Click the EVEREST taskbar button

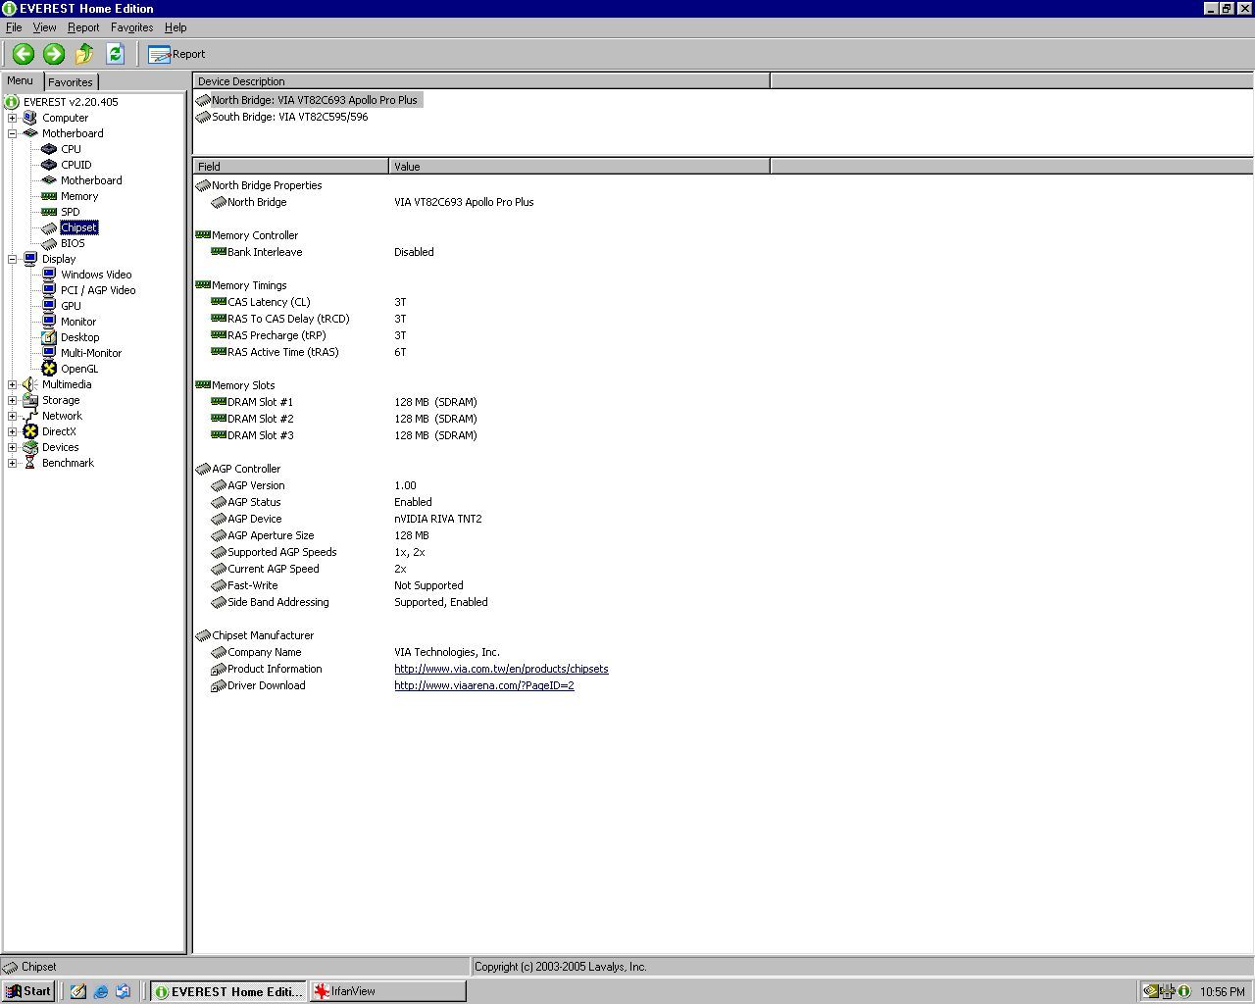tap(228, 991)
